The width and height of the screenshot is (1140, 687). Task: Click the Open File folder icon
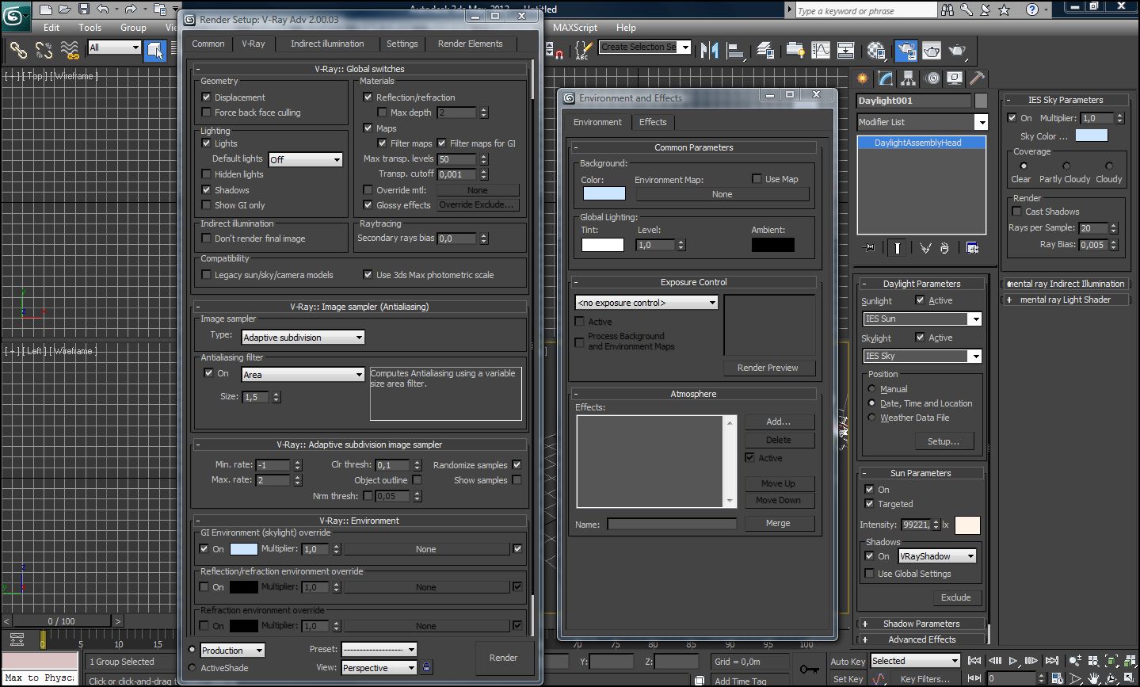tap(65, 9)
